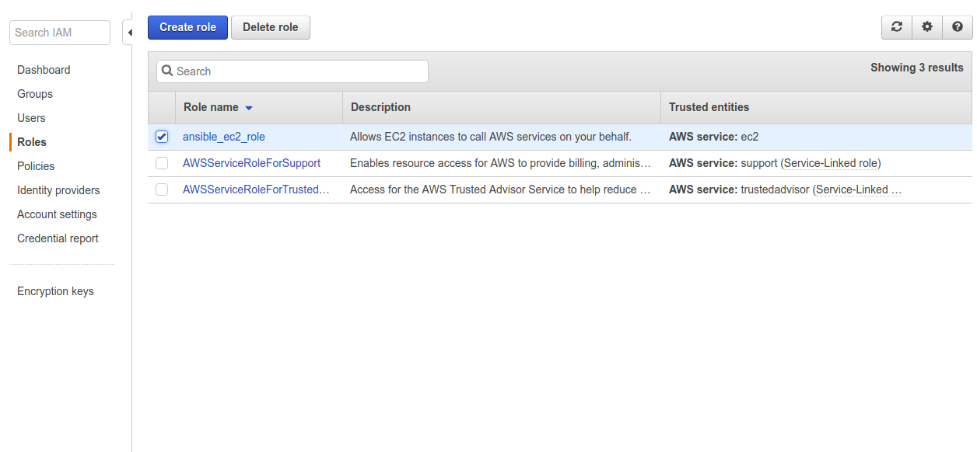Open the help question mark icon
Image resolution: width=977 pixels, height=452 pixels.
tap(958, 27)
